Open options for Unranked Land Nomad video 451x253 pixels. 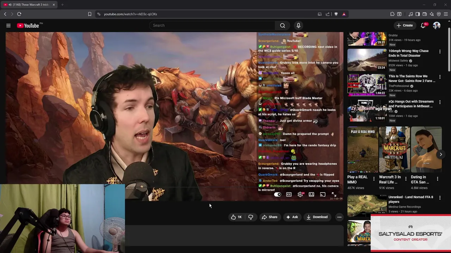click(440, 198)
